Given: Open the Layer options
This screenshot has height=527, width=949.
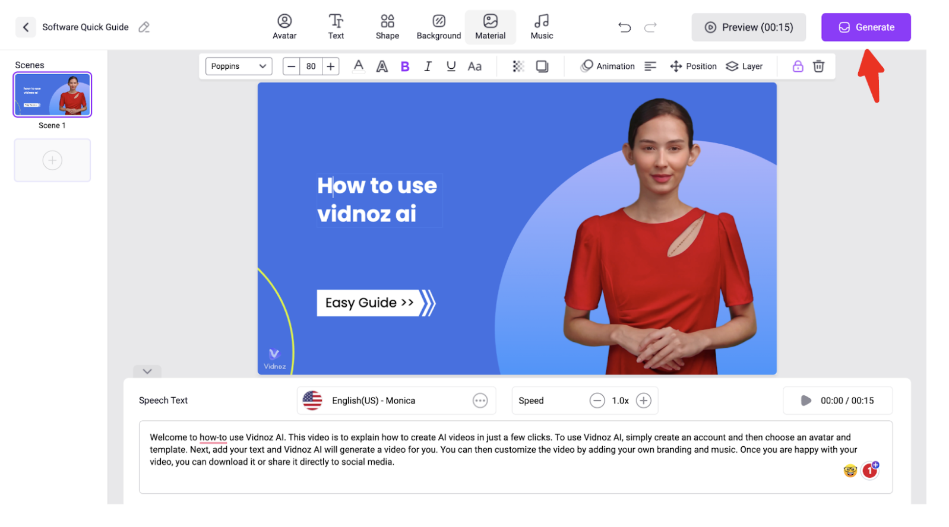Looking at the screenshot, I should pos(744,66).
